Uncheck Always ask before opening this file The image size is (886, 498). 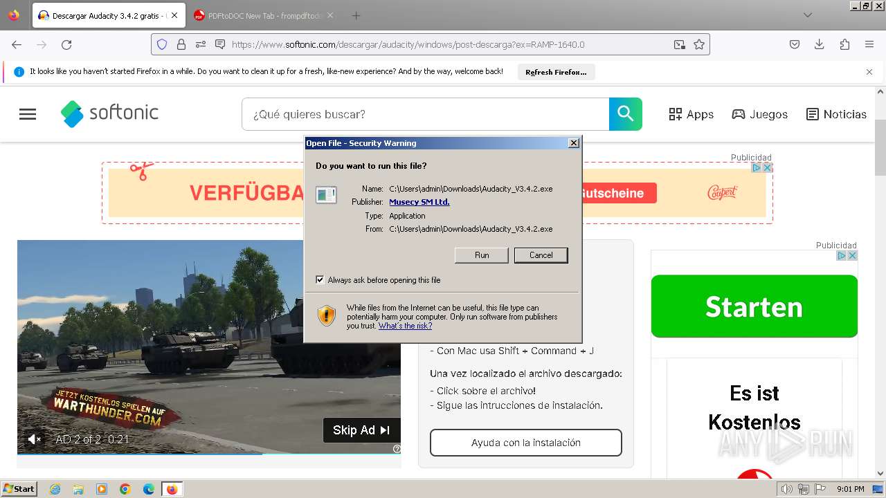[x=320, y=280]
